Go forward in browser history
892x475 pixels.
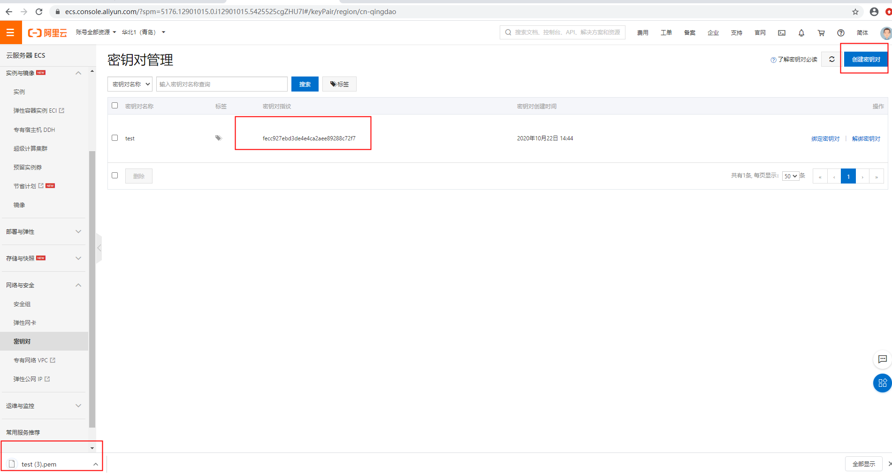[24, 12]
